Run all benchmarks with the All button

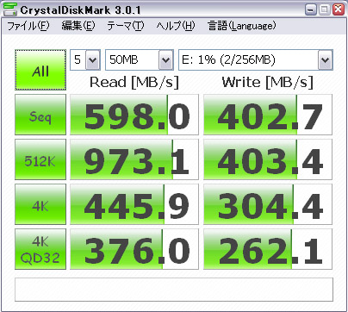pos(40,70)
